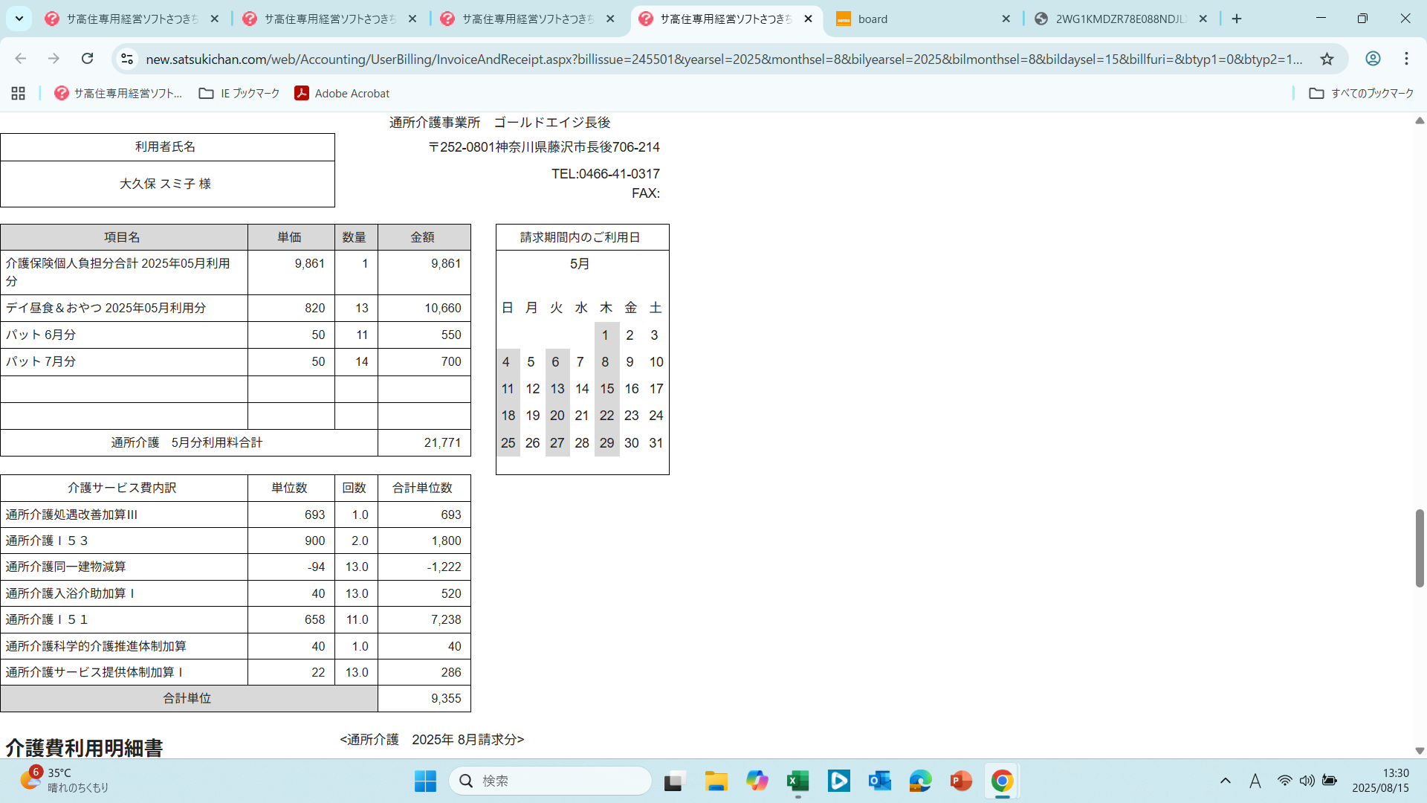Open the Adobe Acrobat bookmark

342,93
